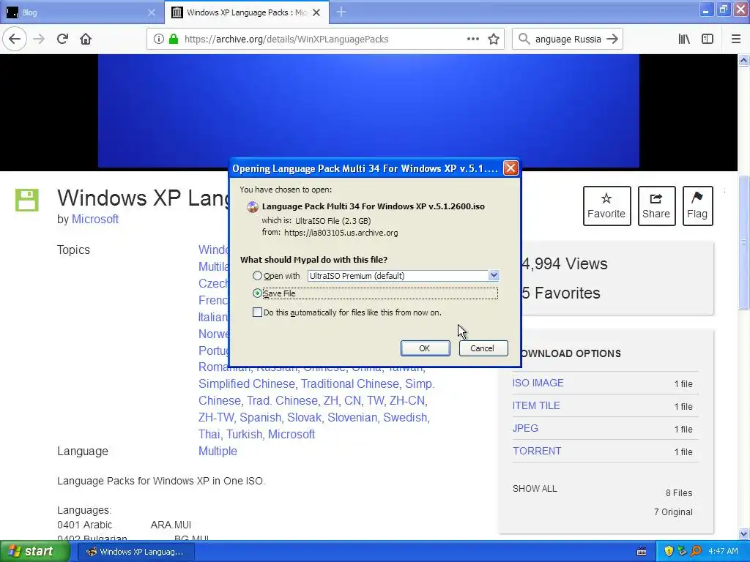Viewport: 750px width, 562px height.
Task: Click the 7 Original files text
Action: click(x=673, y=512)
